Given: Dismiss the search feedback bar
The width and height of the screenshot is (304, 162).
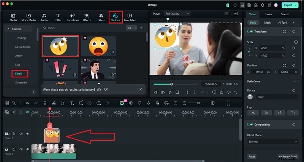Looking at the screenshot, I should click(x=141, y=90).
